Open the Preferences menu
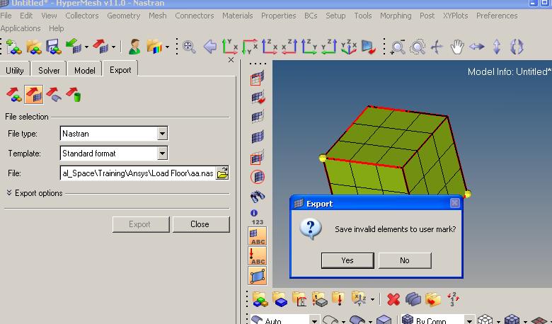The image size is (552, 324). tap(497, 16)
